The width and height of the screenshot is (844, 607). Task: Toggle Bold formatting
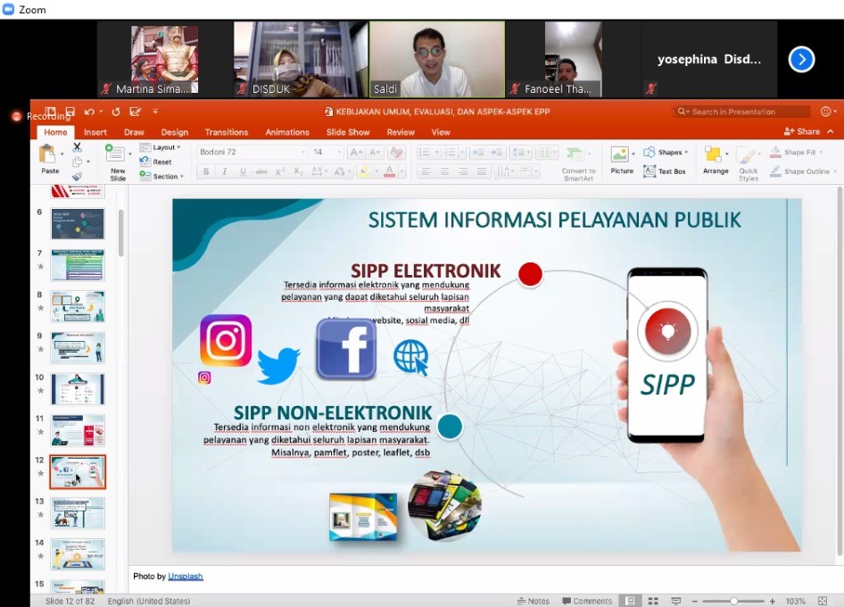[206, 171]
